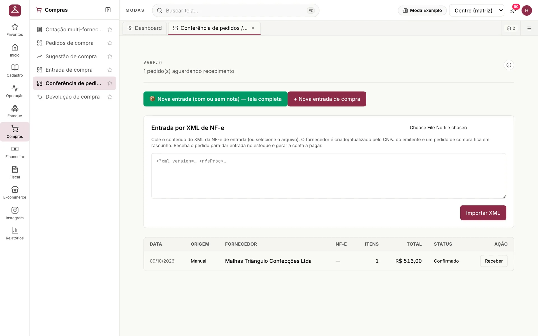Screen dimensions: 538x336
Task: Click Nova entrada tela completa green button
Action: 215,99
